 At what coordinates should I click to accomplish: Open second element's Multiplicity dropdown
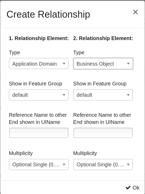[x=103, y=164]
